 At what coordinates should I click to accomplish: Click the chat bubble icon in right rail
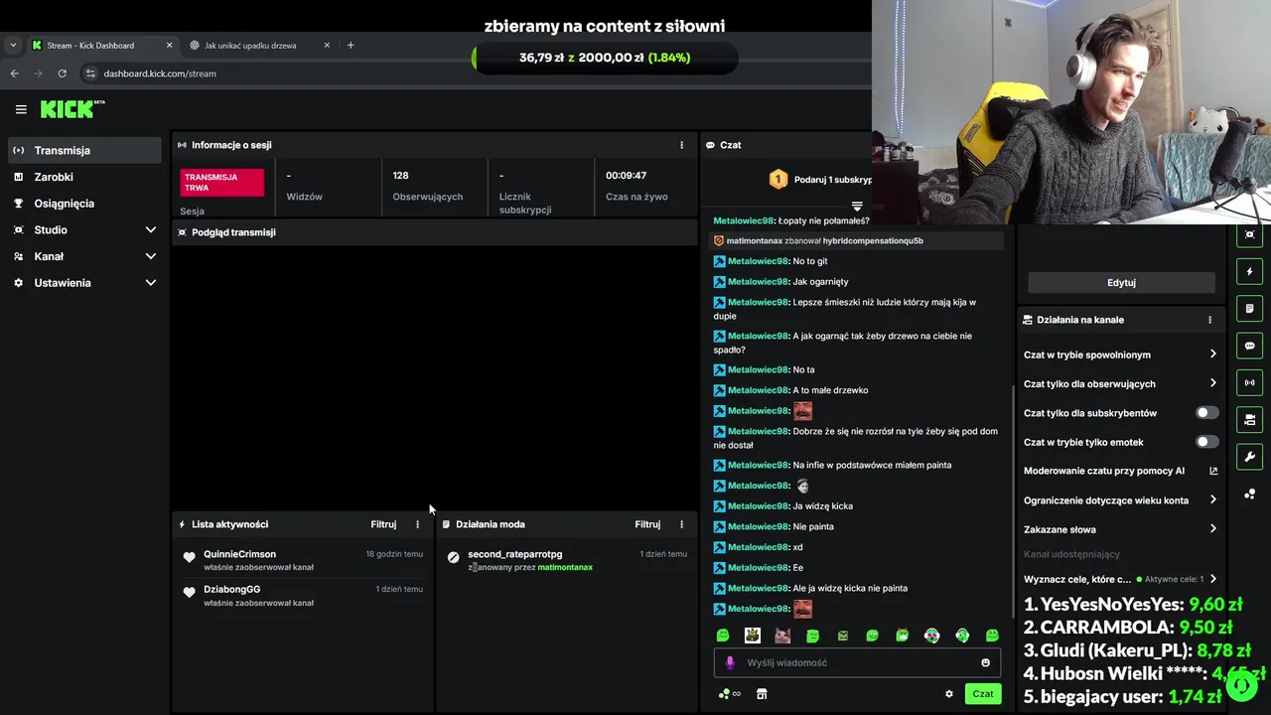click(x=1249, y=346)
